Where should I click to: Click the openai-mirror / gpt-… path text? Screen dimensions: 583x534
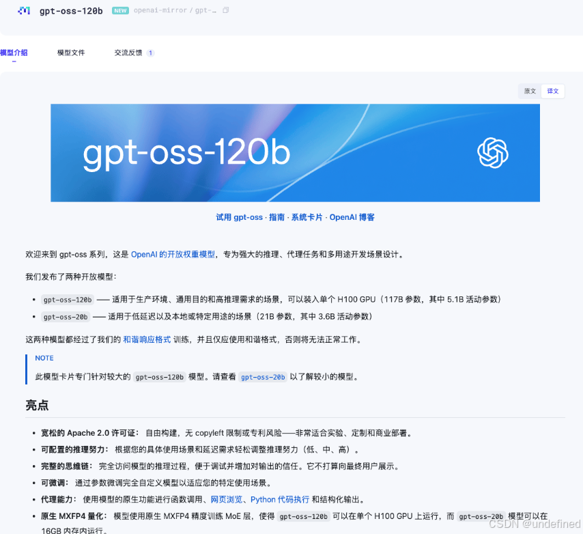pos(175,10)
